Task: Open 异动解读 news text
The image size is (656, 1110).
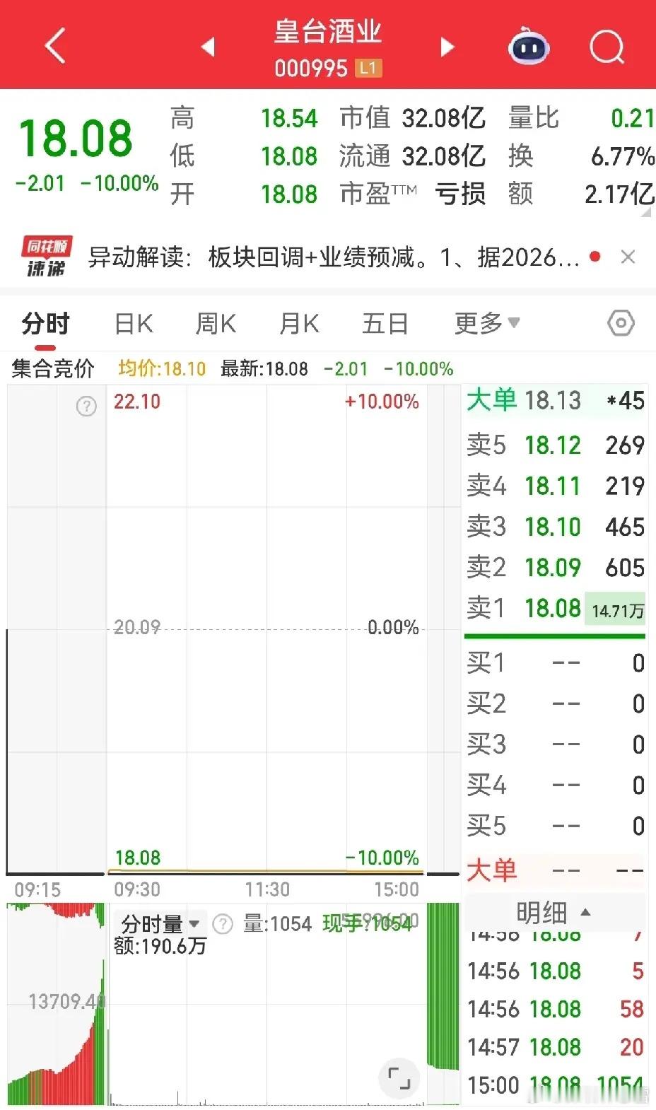Action: [334, 257]
